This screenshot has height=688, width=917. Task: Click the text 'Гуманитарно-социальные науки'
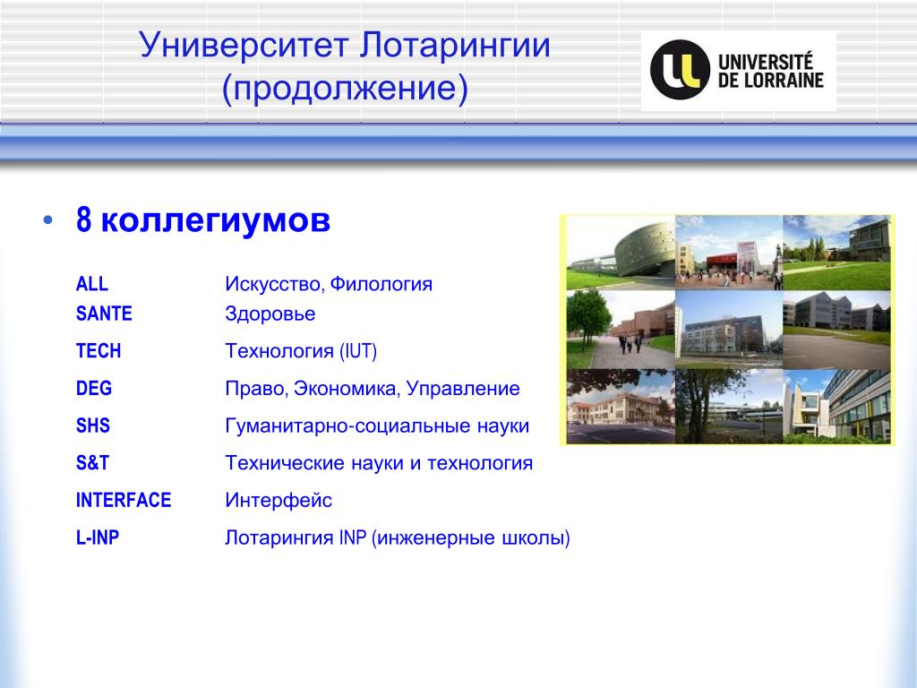pyautogui.click(x=377, y=426)
